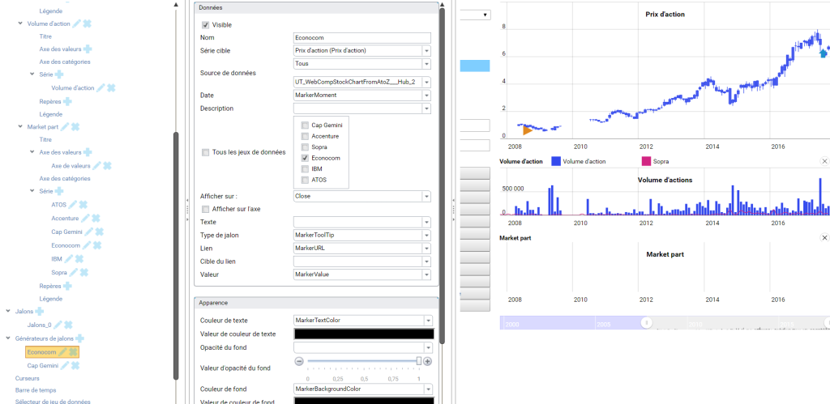Delete the Accenture series cross icon
The image size is (830, 404).
click(96, 218)
